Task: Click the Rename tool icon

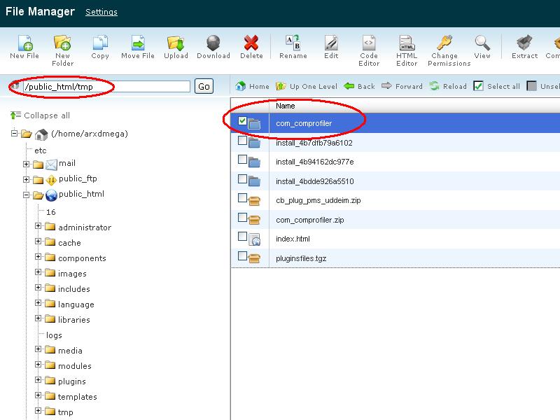Action: pos(293,43)
